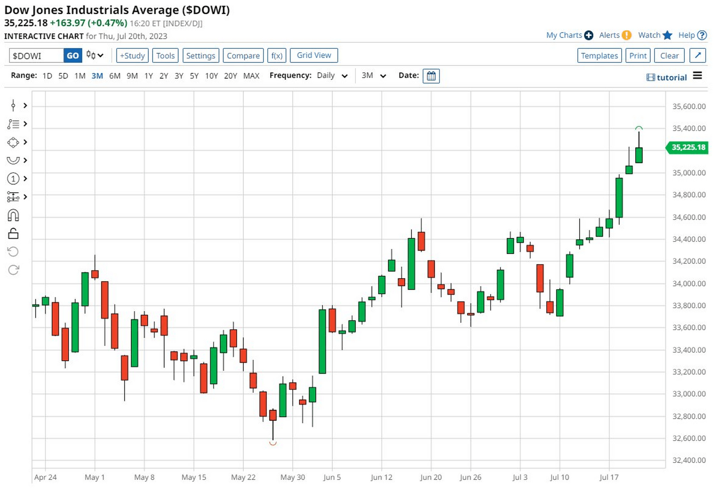This screenshot has height=492, width=720.
Task: Select the 5Y range
Action: 194,76
